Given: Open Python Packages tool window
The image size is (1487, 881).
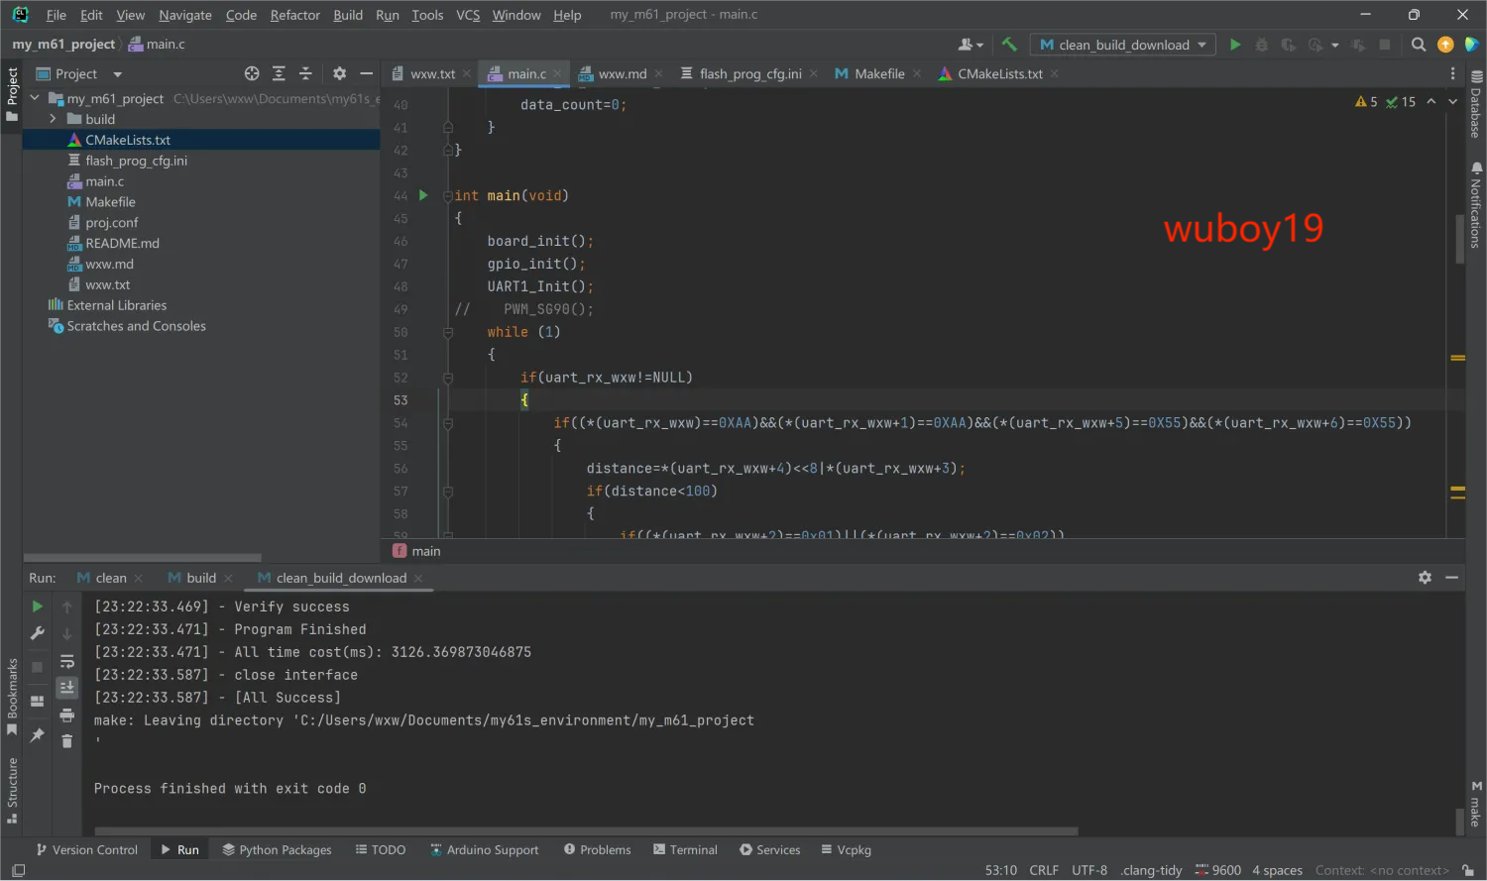Looking at the screenshot, I should [277, 850].
